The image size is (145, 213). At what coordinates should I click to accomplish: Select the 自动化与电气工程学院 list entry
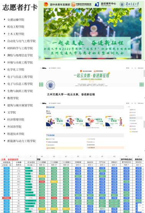[21, 41]
